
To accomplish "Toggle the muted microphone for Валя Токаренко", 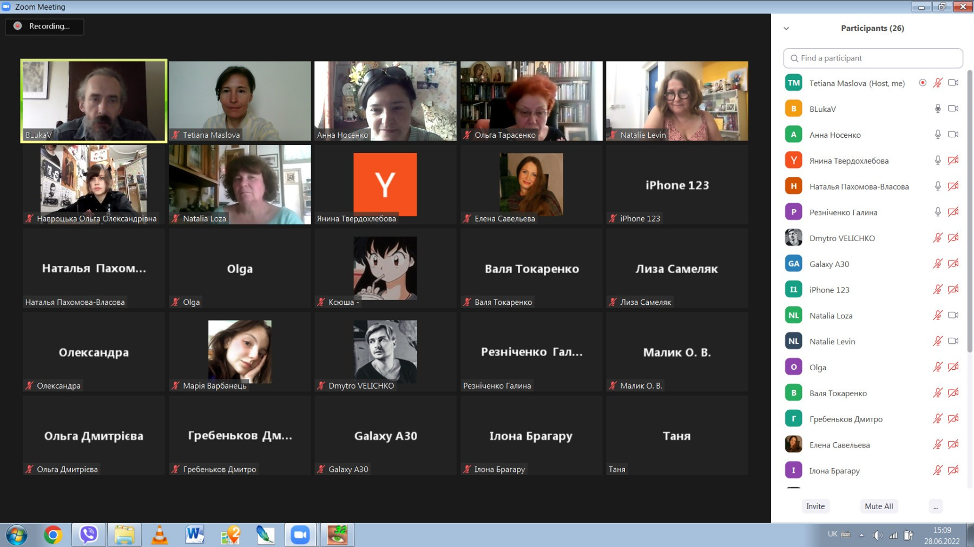I will 938,393.
